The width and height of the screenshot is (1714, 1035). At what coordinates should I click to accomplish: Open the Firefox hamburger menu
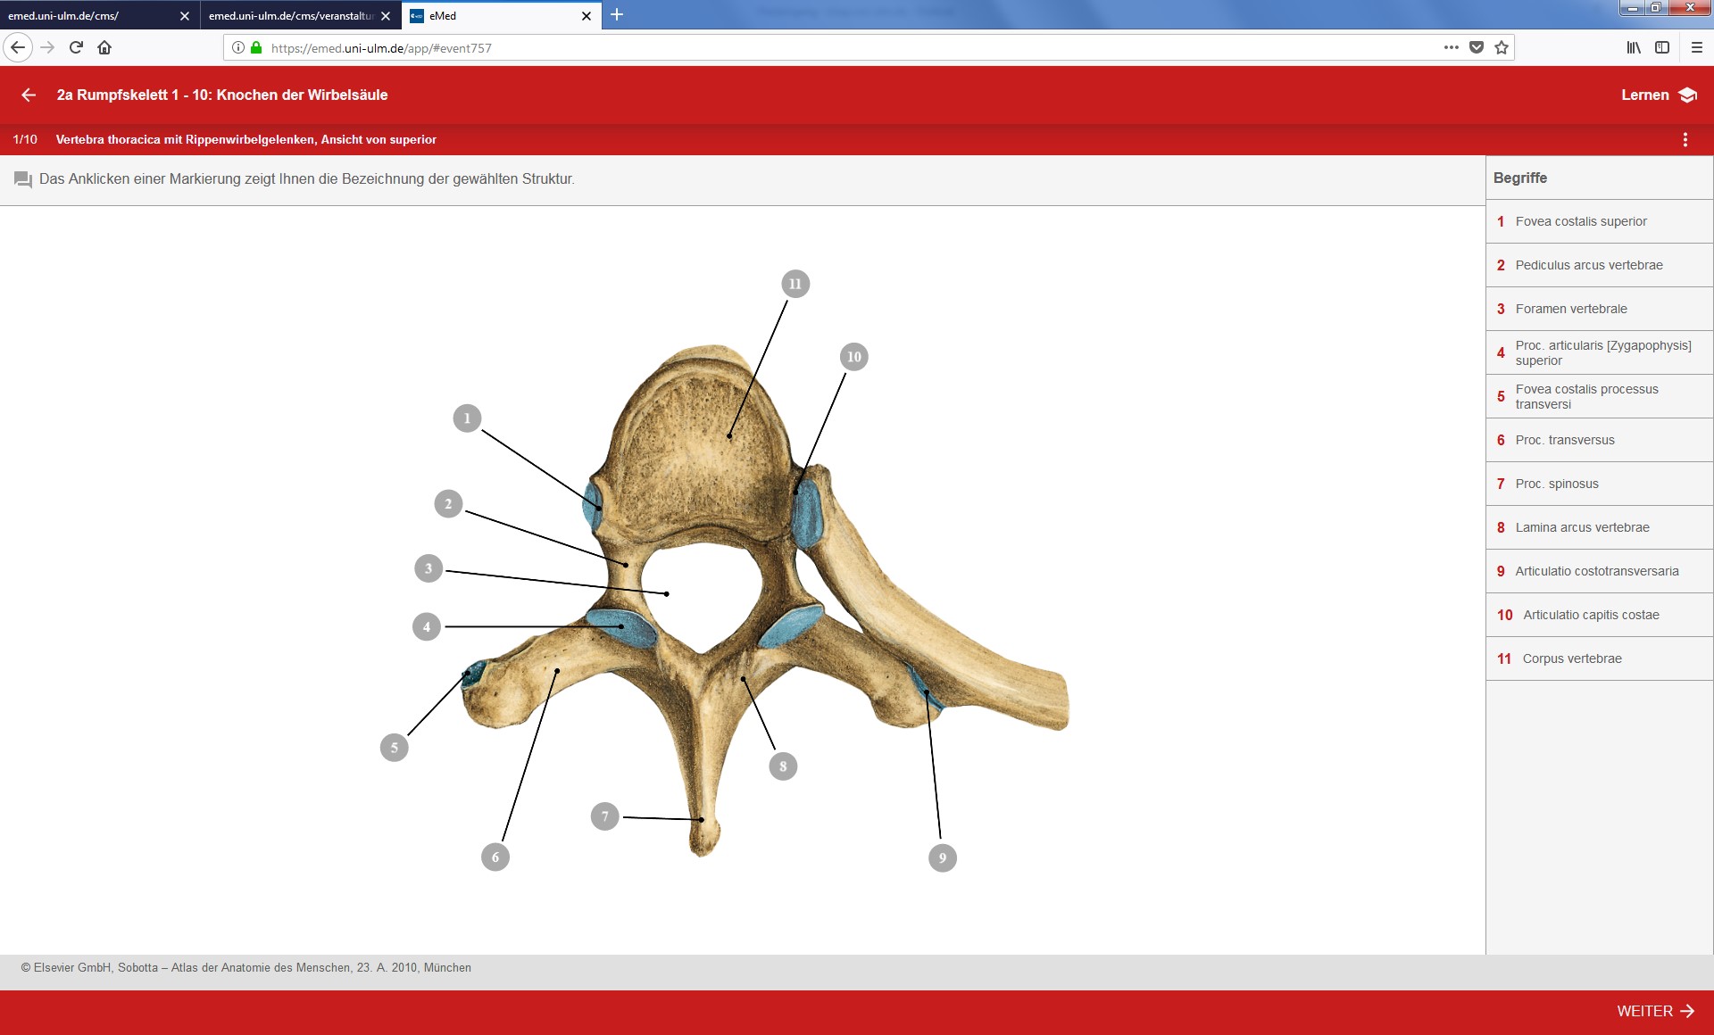pos(1697,47)
